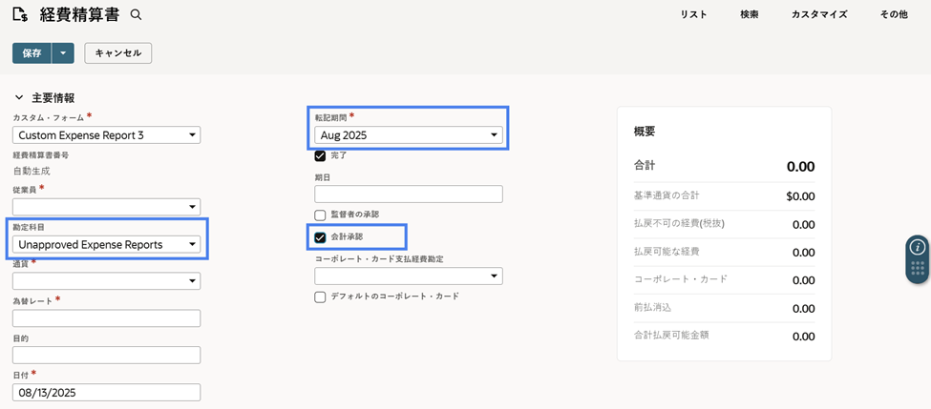Open the リスト menu item
931x409 pixels.
[x=693, y=15]
